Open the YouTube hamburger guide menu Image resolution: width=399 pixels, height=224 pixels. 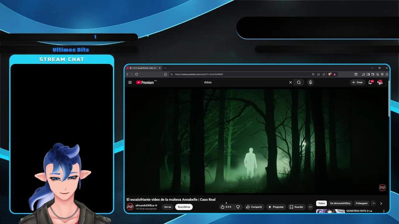(x=130, y=82)
